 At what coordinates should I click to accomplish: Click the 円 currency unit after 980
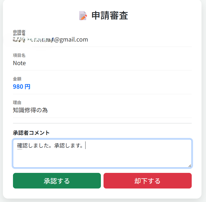[x=28, y=87]
